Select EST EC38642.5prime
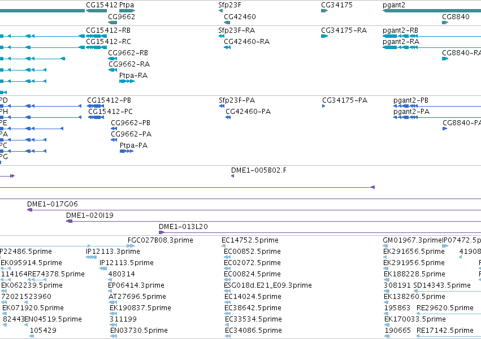Viewport: 481px width, 339px height. coord(253,308)
